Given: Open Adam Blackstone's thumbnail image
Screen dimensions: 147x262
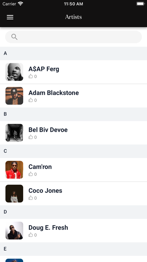Looking at the screenshot, I should 14,96.
